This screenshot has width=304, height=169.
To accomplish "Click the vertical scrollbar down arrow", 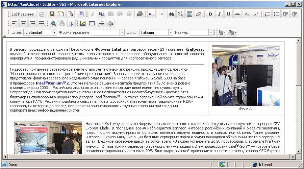I will click(298, 151).
